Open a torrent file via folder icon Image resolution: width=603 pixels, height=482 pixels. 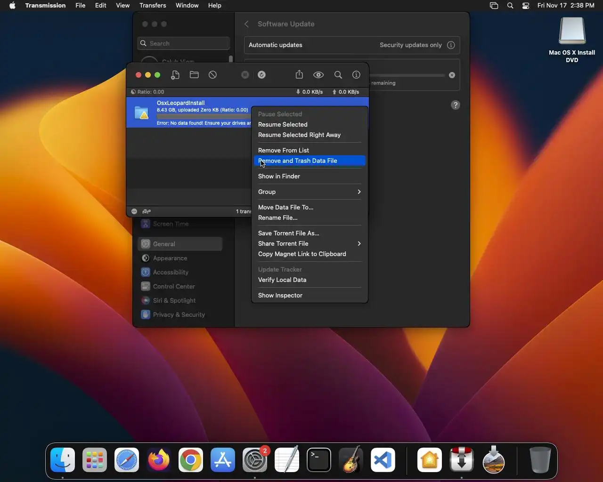click(x=194, y=75)
